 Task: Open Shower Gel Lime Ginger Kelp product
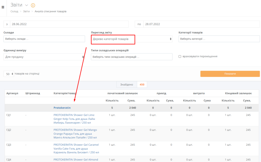tap(74, 119)
